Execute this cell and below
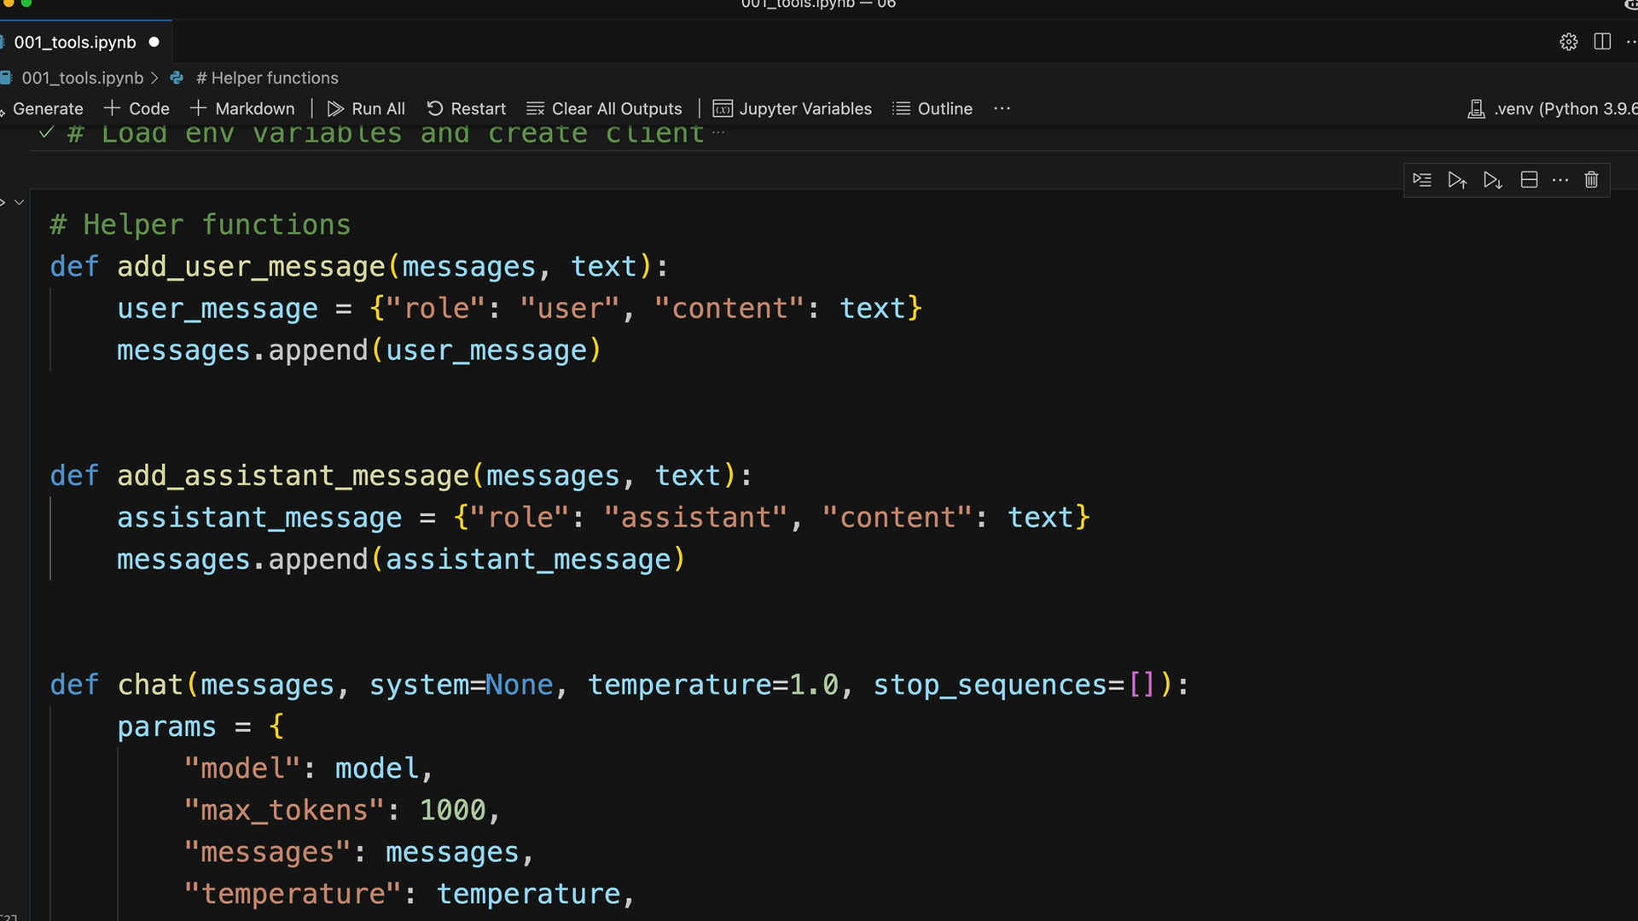1638x921 pixels. pos(1492,180)
